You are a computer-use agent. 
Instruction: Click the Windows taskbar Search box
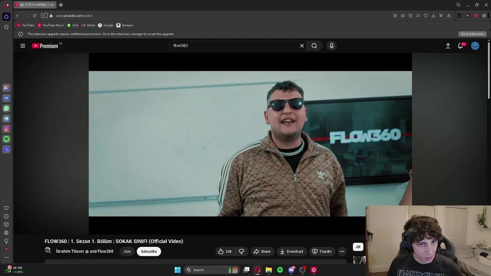point(212,270)
